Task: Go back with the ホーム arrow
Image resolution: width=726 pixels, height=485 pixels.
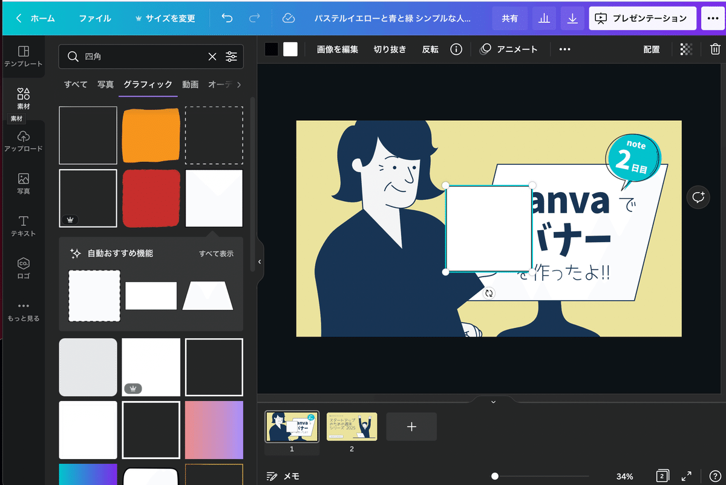Action: [35, 18]
